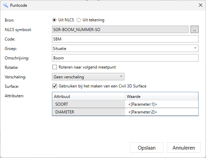The height and width of the screenshot is (158, 206).
Task: Open the NLCS symbol browse (...) button
Action: 195,29
